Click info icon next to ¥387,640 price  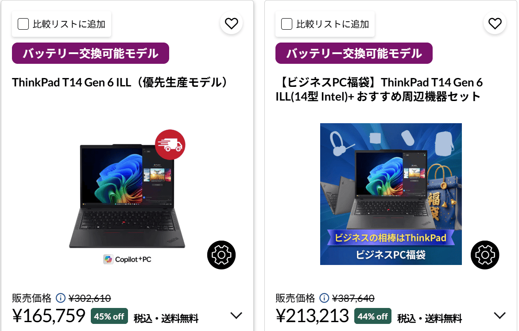pos(324,298)
